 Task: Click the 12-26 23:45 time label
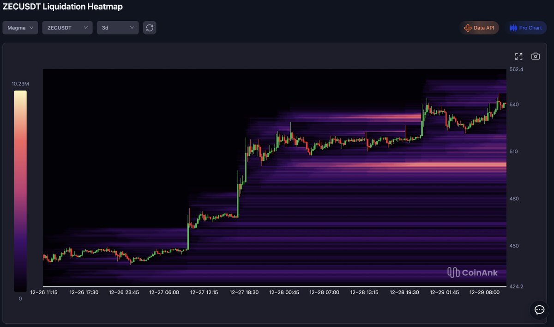[123, 292]
